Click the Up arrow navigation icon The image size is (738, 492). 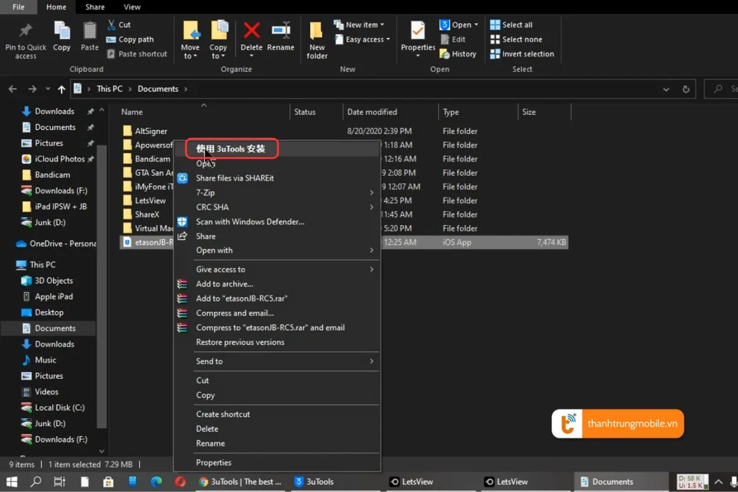(61, 89)
